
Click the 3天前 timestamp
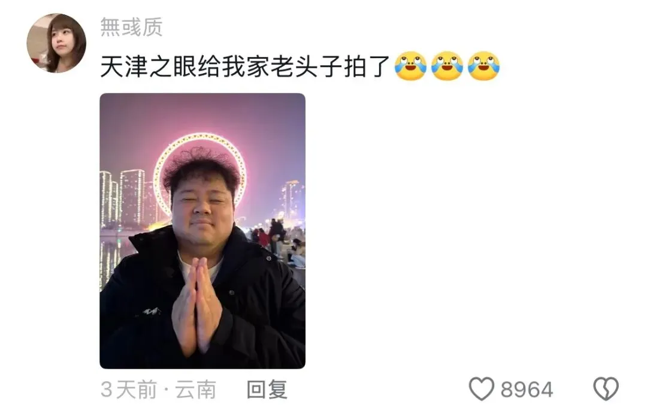[129, 390]
